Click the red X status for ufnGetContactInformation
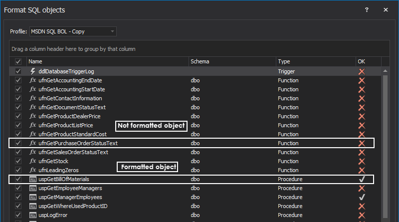399x222 pixels. (362, 98)
